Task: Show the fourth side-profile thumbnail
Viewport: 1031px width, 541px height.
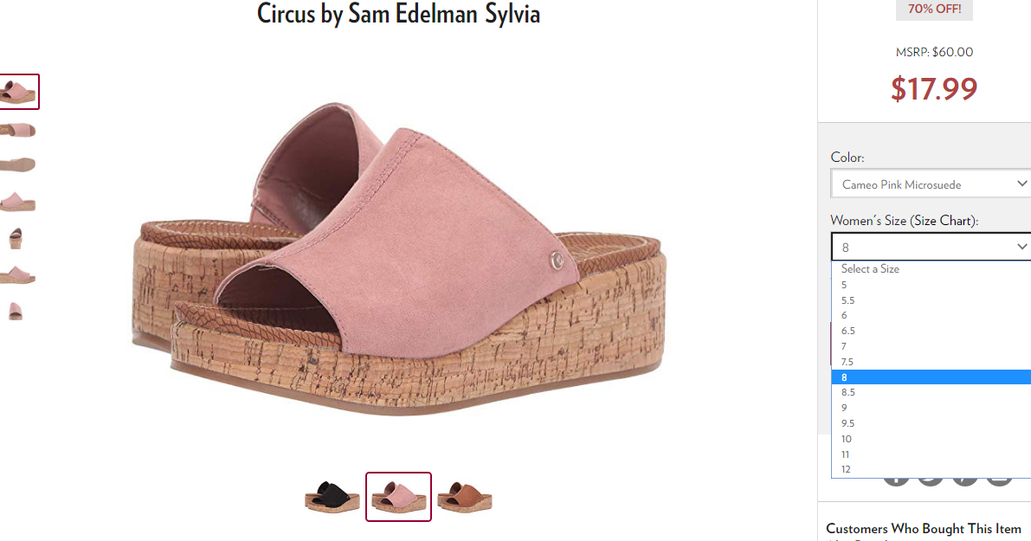Action: [x=18, y=202]
